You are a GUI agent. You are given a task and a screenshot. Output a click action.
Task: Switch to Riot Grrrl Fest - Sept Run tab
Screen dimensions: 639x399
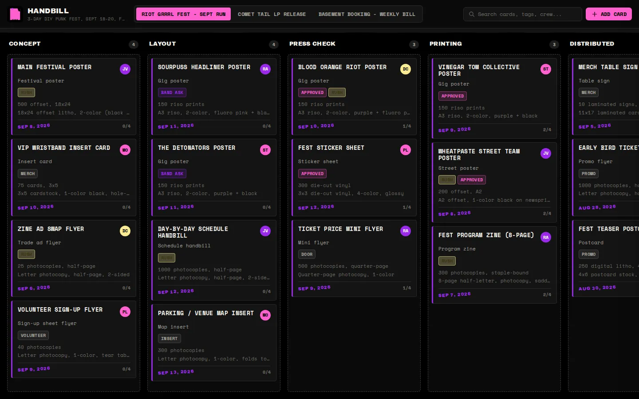click(x=183, y=14)
